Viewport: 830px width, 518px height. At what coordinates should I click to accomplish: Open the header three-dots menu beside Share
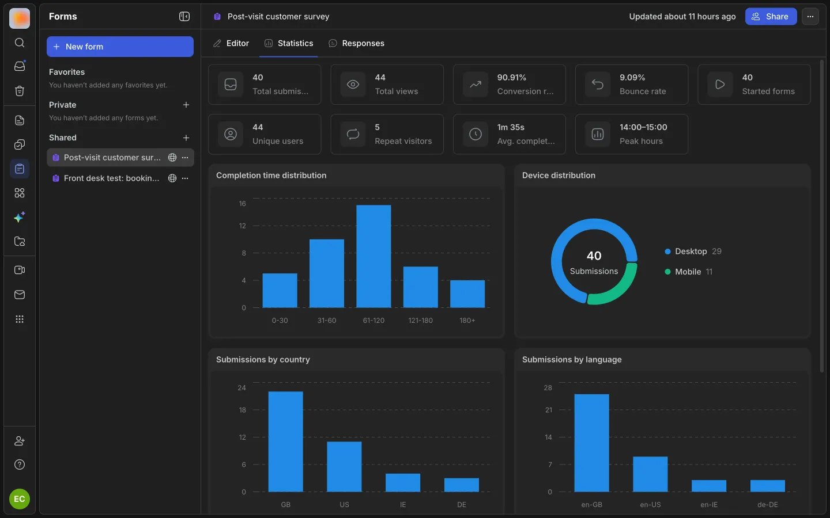coord(810,17)
